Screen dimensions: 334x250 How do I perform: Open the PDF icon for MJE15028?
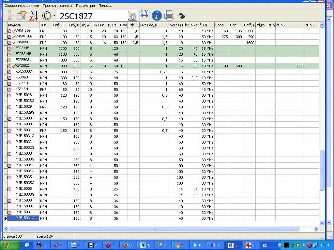[x=9, y=95]
